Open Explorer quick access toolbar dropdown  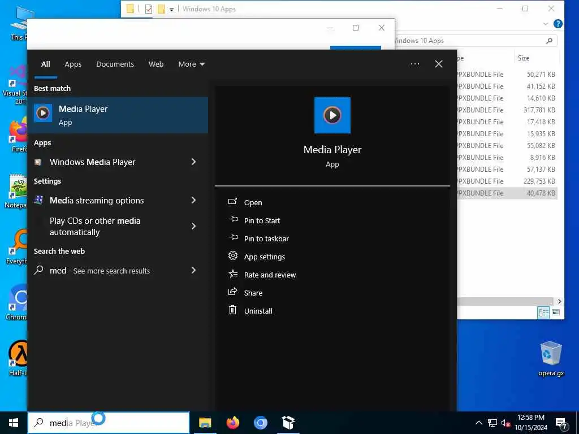[171, 9]
